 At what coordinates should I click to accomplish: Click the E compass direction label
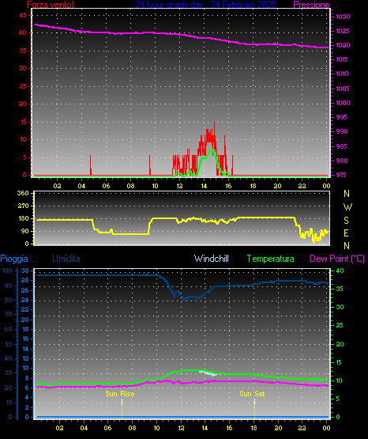tap(346, 233)
